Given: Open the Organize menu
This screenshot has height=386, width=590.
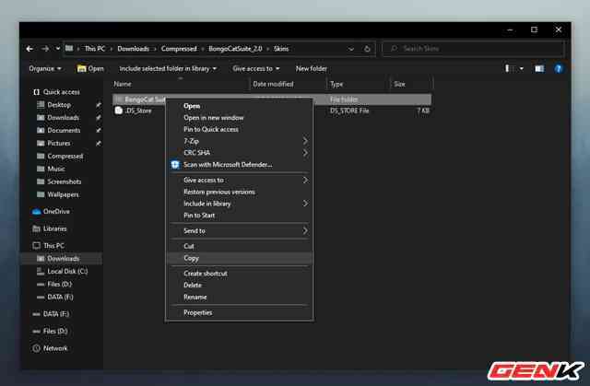Looking at the screenshot, I should click(45, 69).
